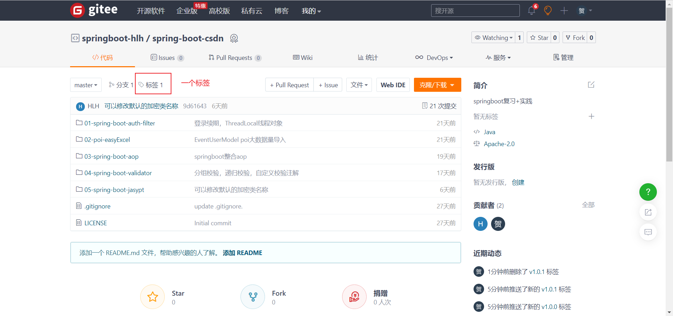673x316 pixels.
Task: Open the Apache-2.0 license link
Action: pos(499,144)
